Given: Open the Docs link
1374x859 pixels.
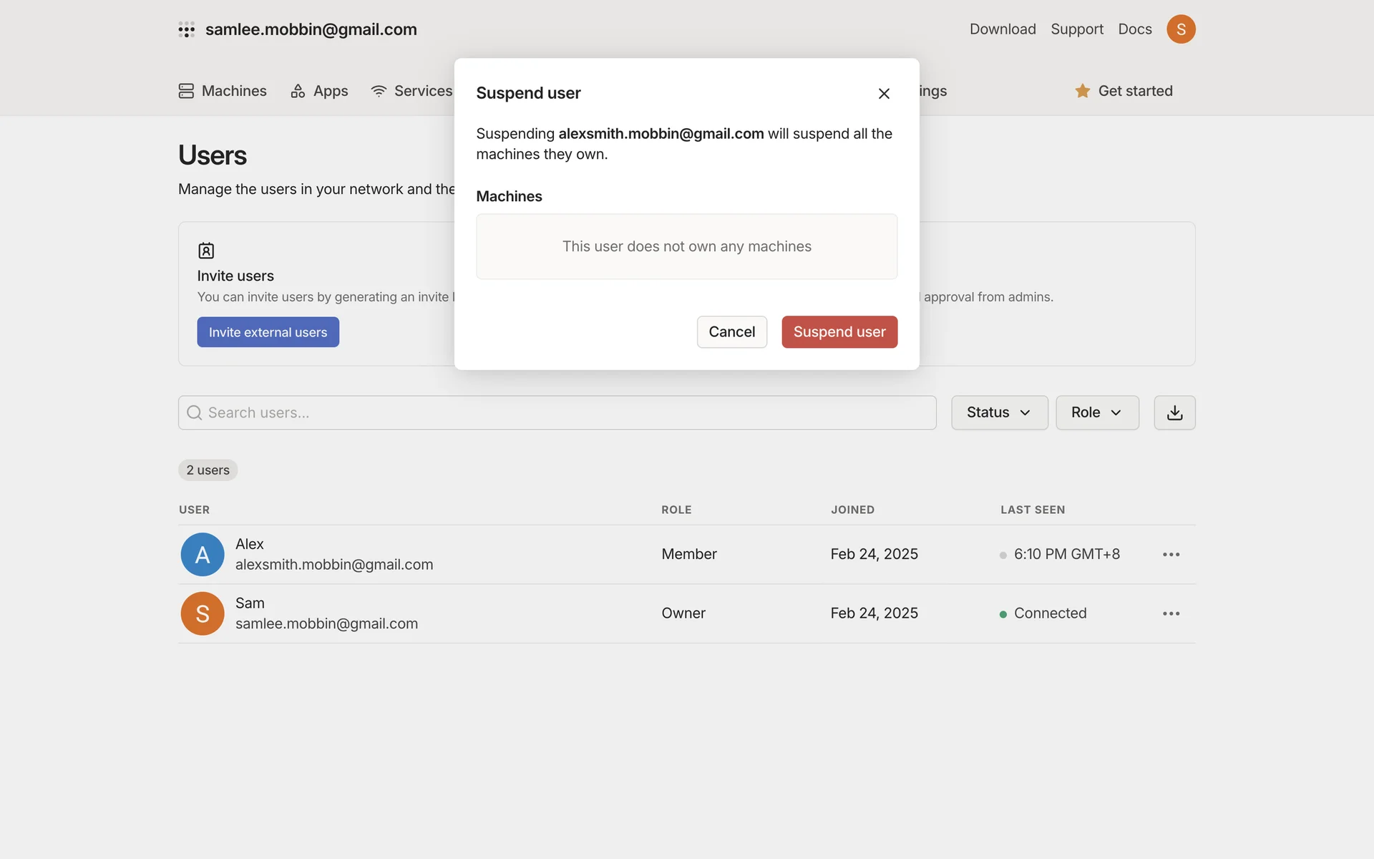Looking at the screenshot, I should pyautogui.click(x=1134, y=29).
